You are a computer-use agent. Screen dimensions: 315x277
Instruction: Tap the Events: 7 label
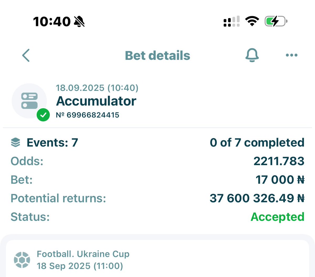click(x=52, y=143)
